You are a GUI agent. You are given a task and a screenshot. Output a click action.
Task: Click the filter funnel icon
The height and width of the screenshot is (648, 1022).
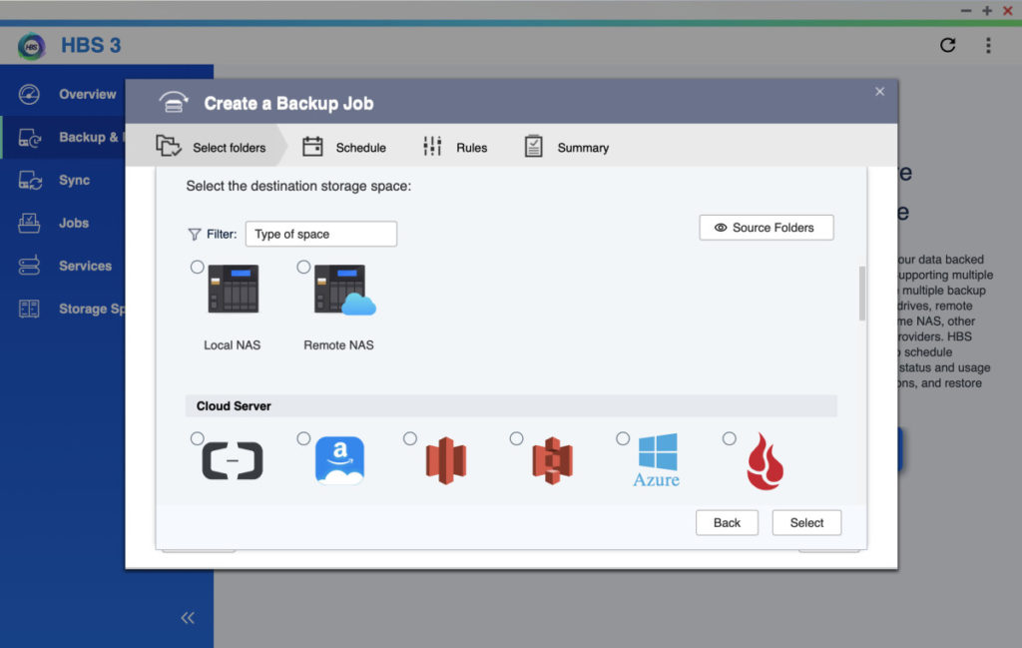click(x=195, y=234)
